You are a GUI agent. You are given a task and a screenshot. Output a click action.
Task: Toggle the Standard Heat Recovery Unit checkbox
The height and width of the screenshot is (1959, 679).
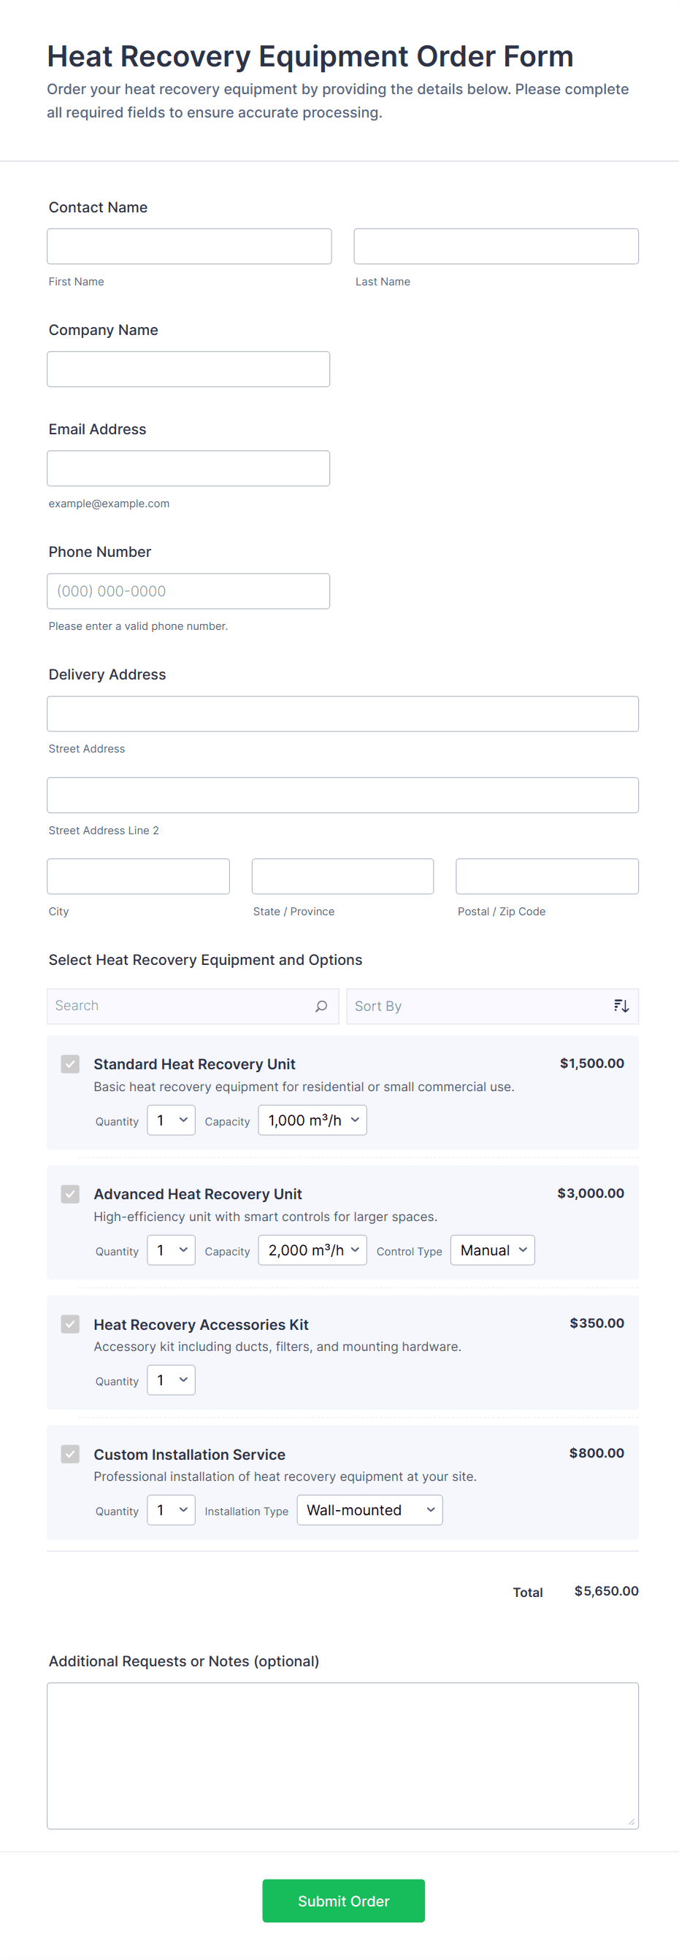pyautogui.click(x=70, y=1064)
